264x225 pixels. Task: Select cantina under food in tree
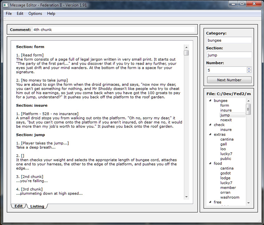tap(227, 168)
